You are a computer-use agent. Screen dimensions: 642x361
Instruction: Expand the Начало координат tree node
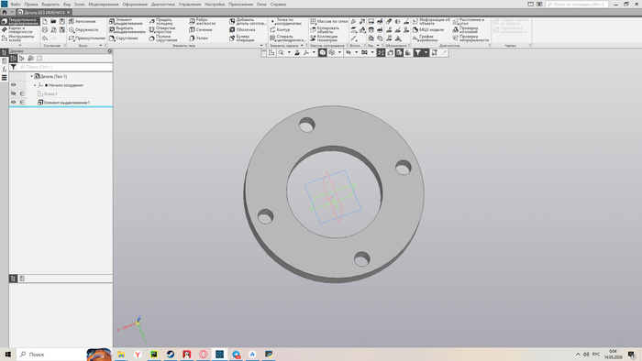35,85
